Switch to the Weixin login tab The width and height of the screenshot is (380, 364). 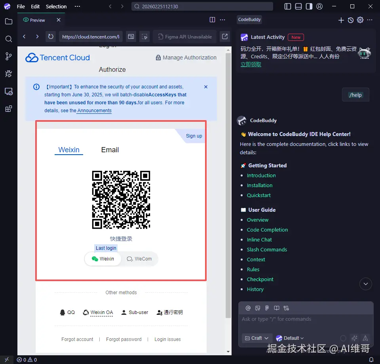(x=69, y=150)
